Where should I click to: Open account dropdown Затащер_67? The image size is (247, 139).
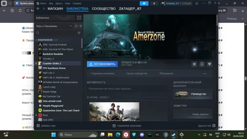[176, 3]
